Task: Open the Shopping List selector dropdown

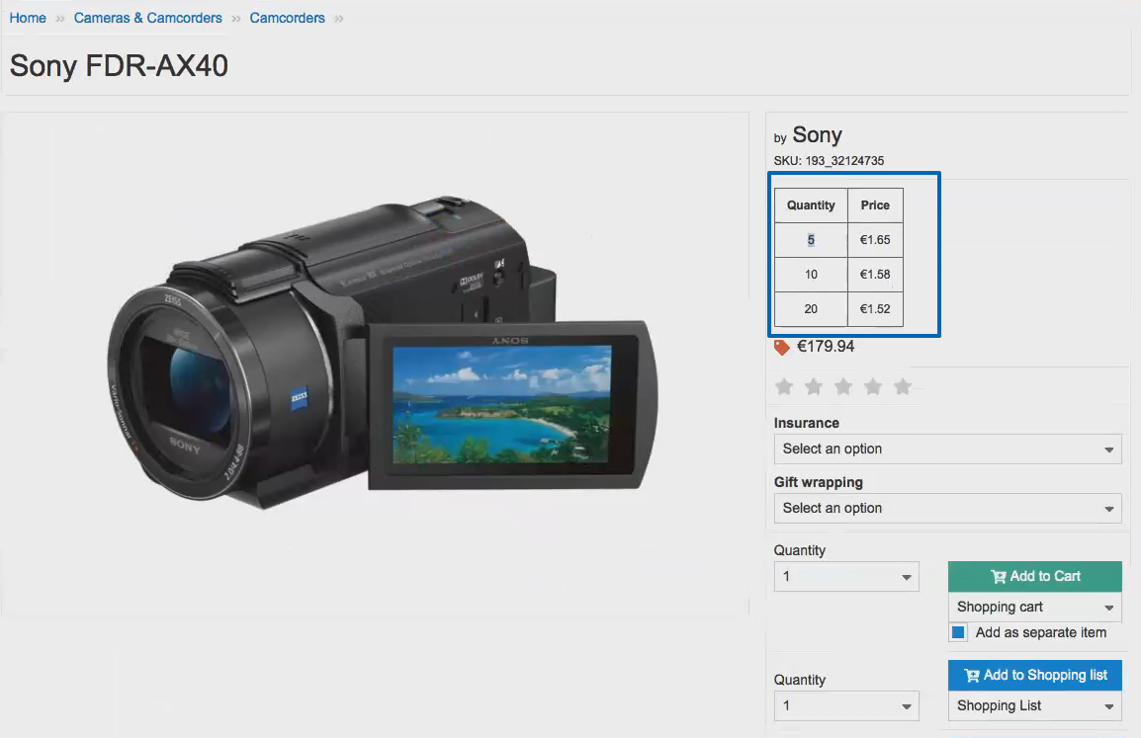Action: (1035, 705)
